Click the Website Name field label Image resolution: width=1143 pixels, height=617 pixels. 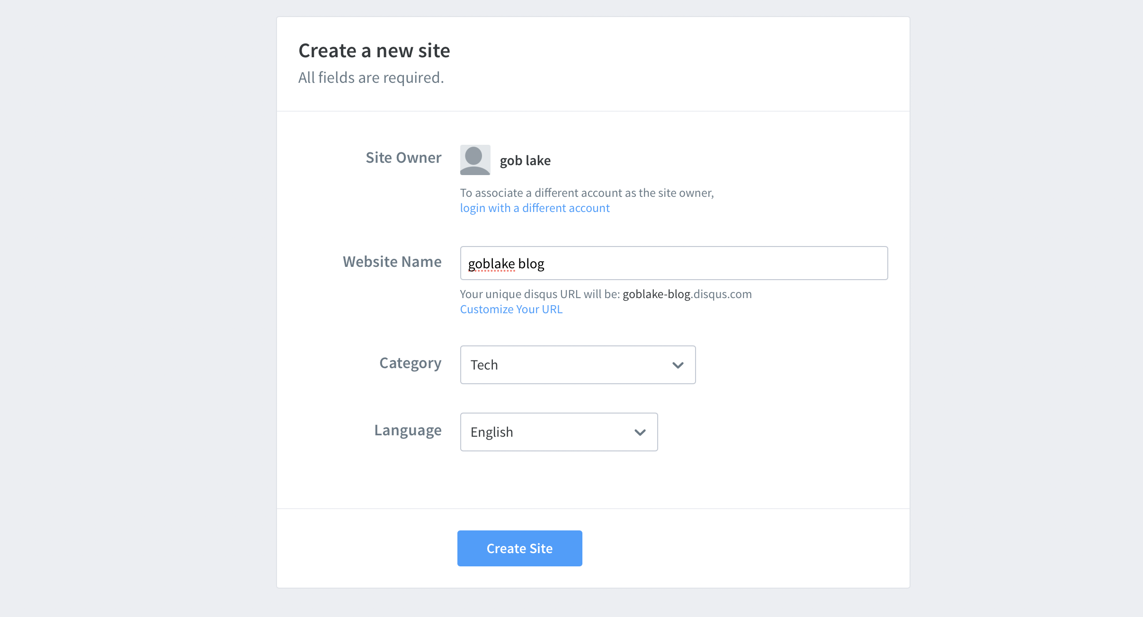tap(392, 262)
